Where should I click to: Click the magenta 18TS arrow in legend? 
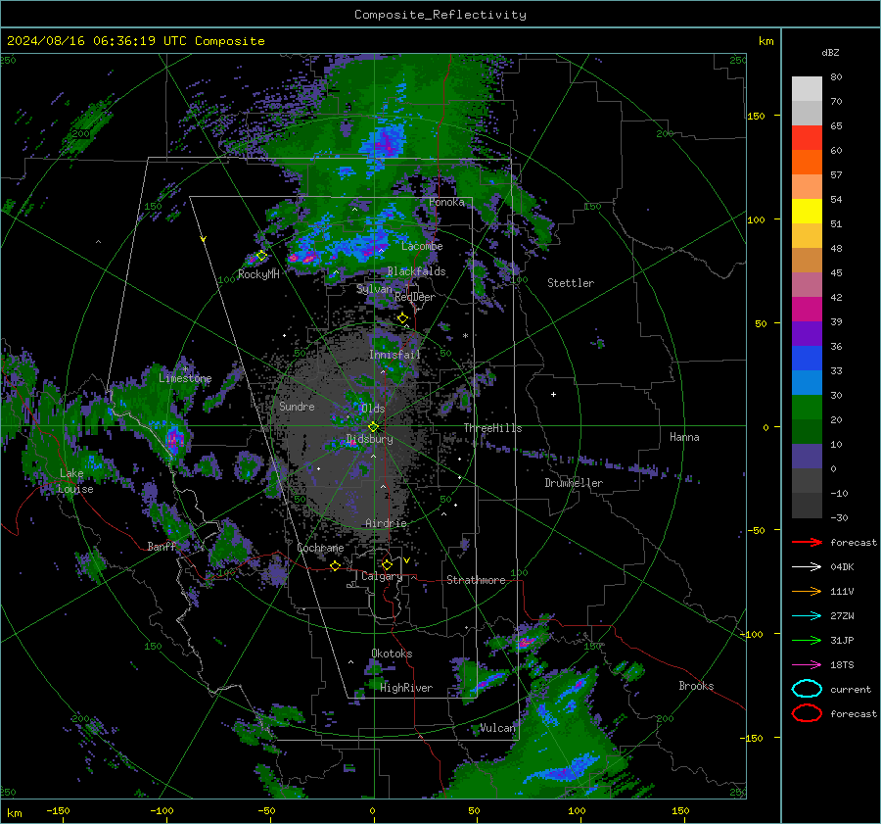click(807, 665)
